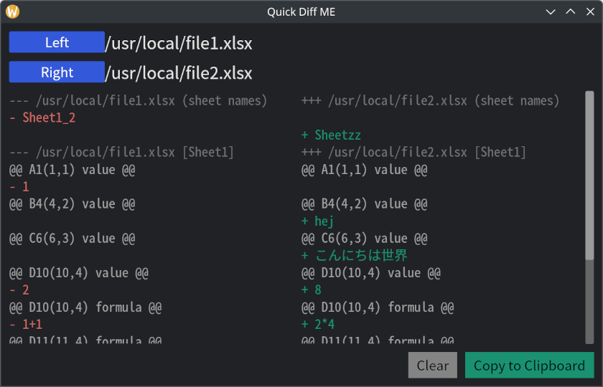
Task: Close the Quick Diff ME window
Action: [x=589, y=11]
